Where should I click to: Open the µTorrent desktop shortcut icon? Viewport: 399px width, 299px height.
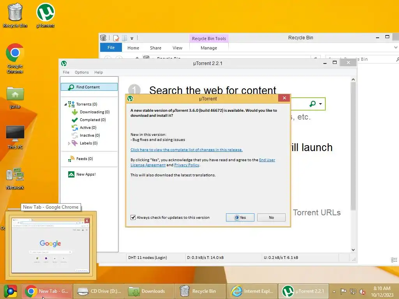[45, 15]
